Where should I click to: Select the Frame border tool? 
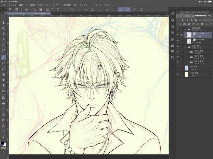click(x=3, y=115)
